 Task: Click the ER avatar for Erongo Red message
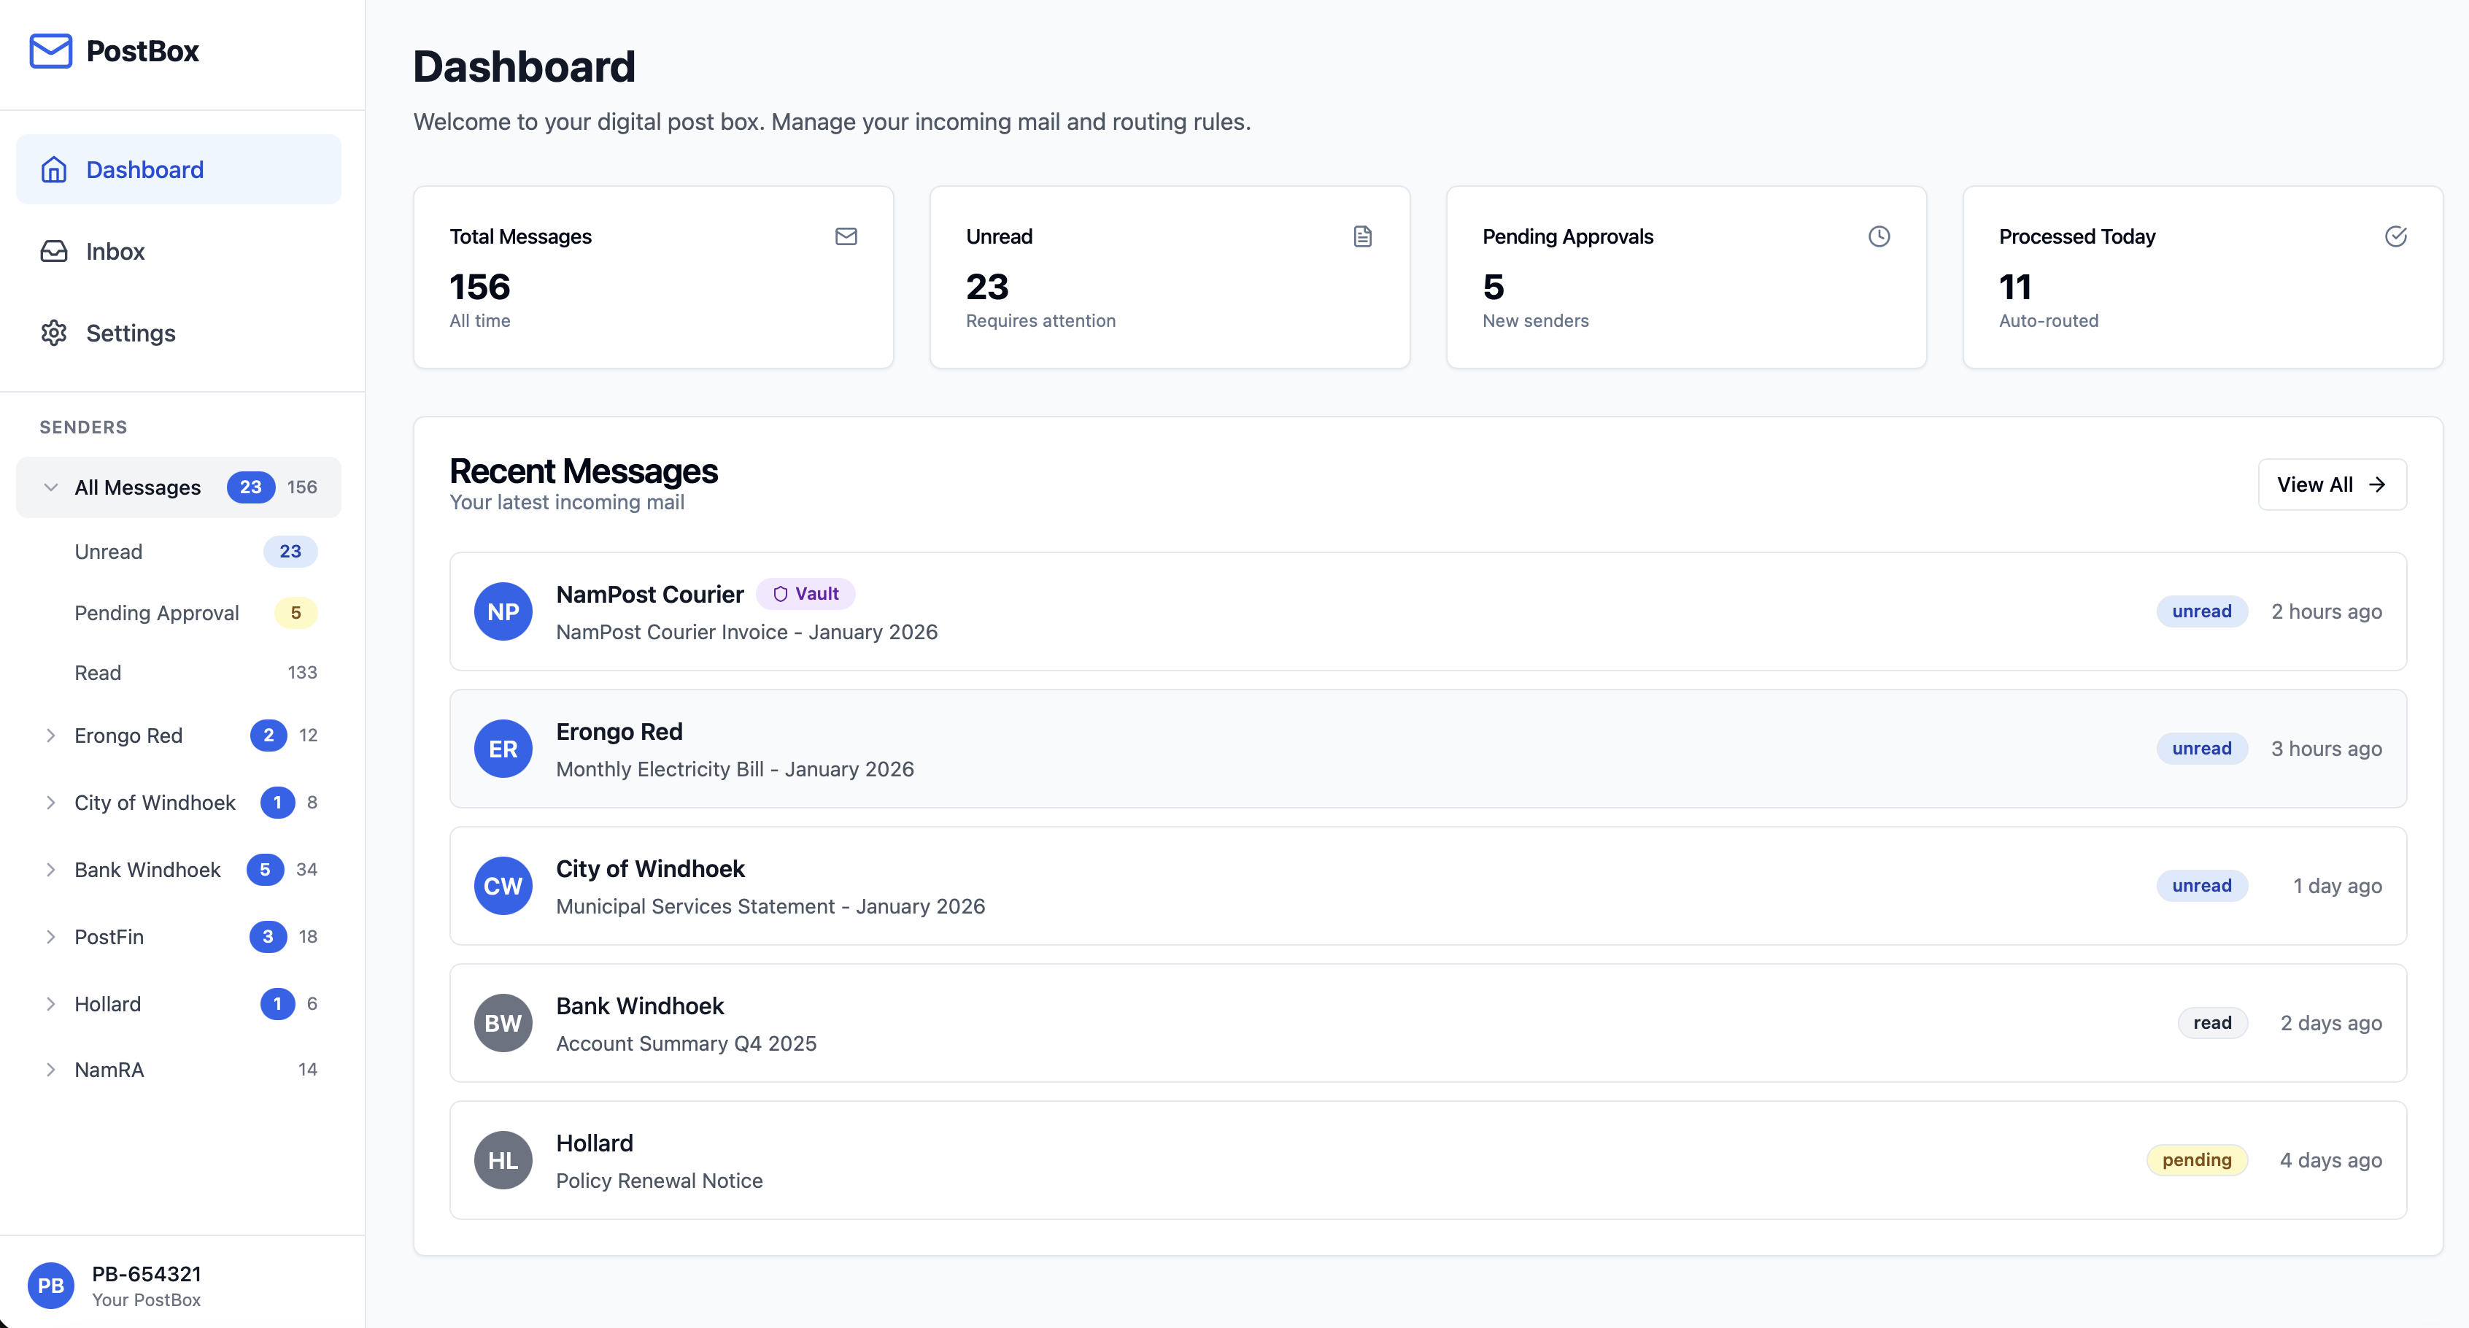503,749
